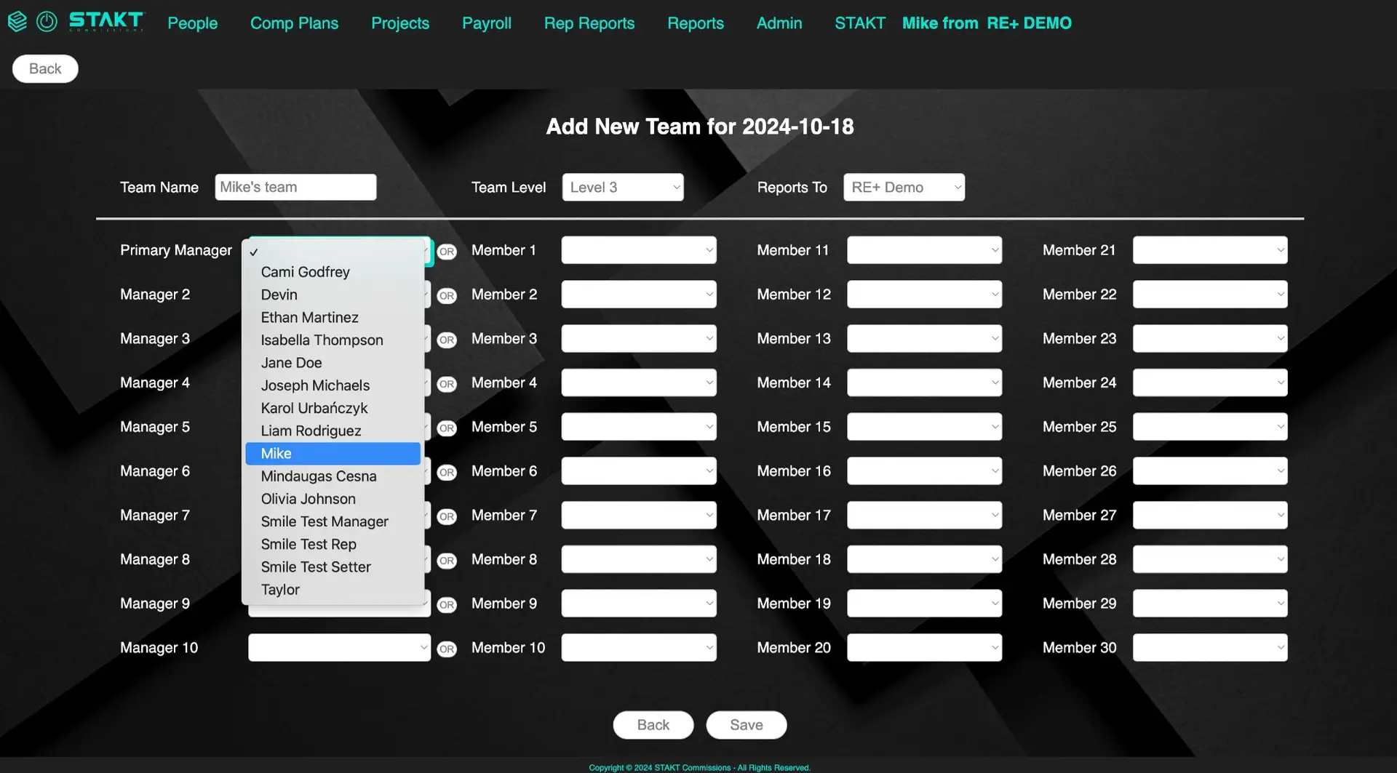Open the Member 1 dropdown
Viewport: 1397px width, 773px height.
pyautogui.click(x=639, y=250)
